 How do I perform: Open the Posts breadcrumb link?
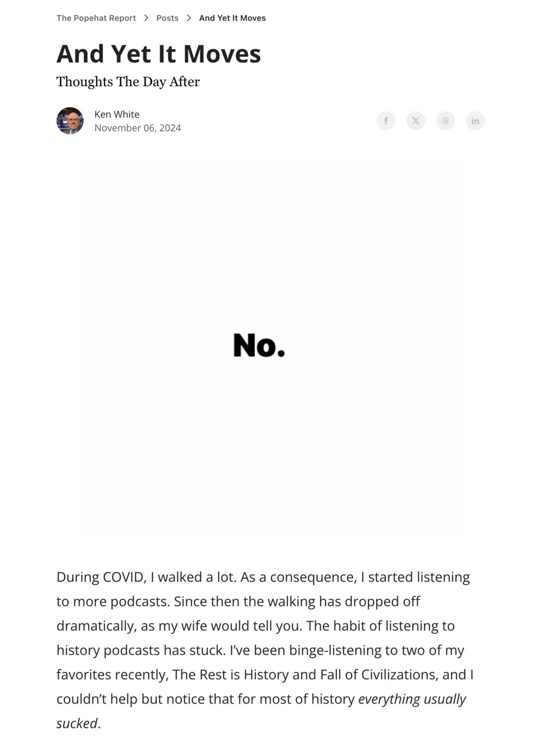(x=167, y=18)
